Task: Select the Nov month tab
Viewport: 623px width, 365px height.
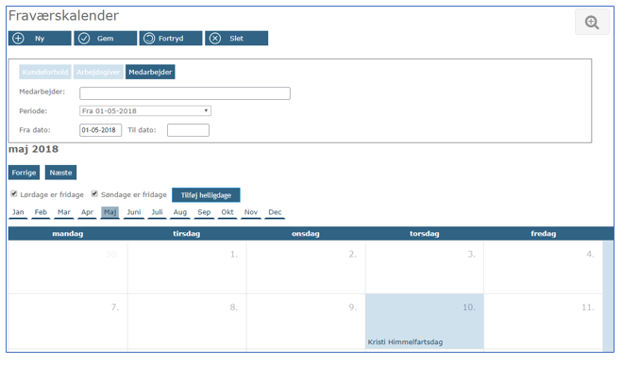Action: coord(251,212)
